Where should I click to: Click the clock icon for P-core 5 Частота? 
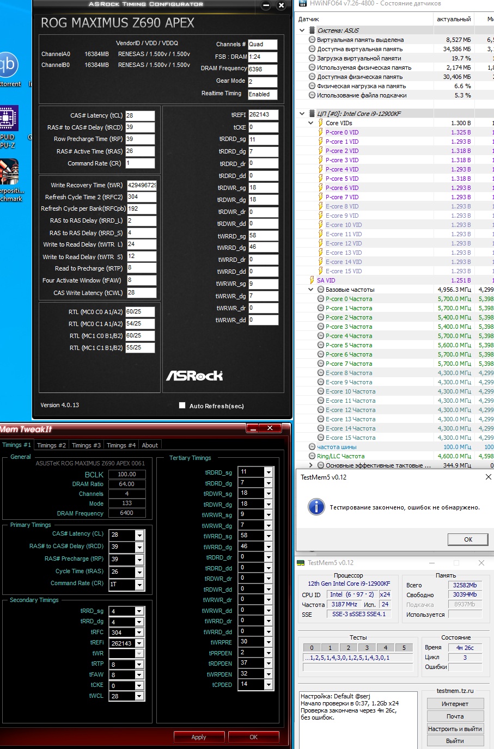pyautogui.click(x=321, y=345)
